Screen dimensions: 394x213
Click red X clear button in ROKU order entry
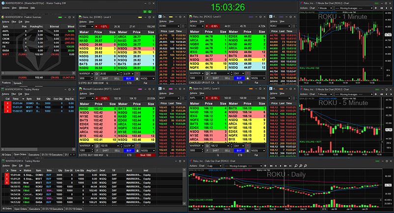248,74
